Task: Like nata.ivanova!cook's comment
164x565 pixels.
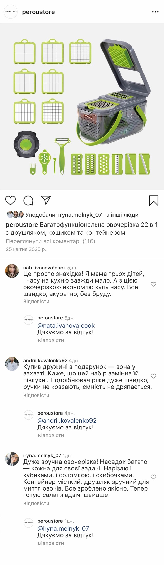Action: (x=153, y=284)
